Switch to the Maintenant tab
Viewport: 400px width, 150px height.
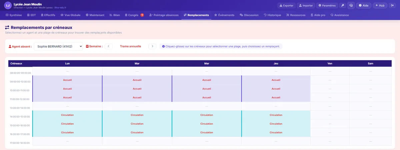95,15
